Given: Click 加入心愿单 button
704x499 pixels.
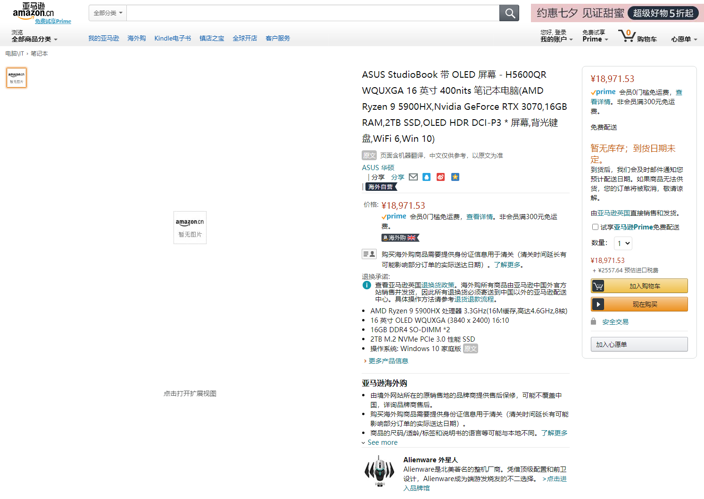Looking at the screenshot, I should 639,344.
